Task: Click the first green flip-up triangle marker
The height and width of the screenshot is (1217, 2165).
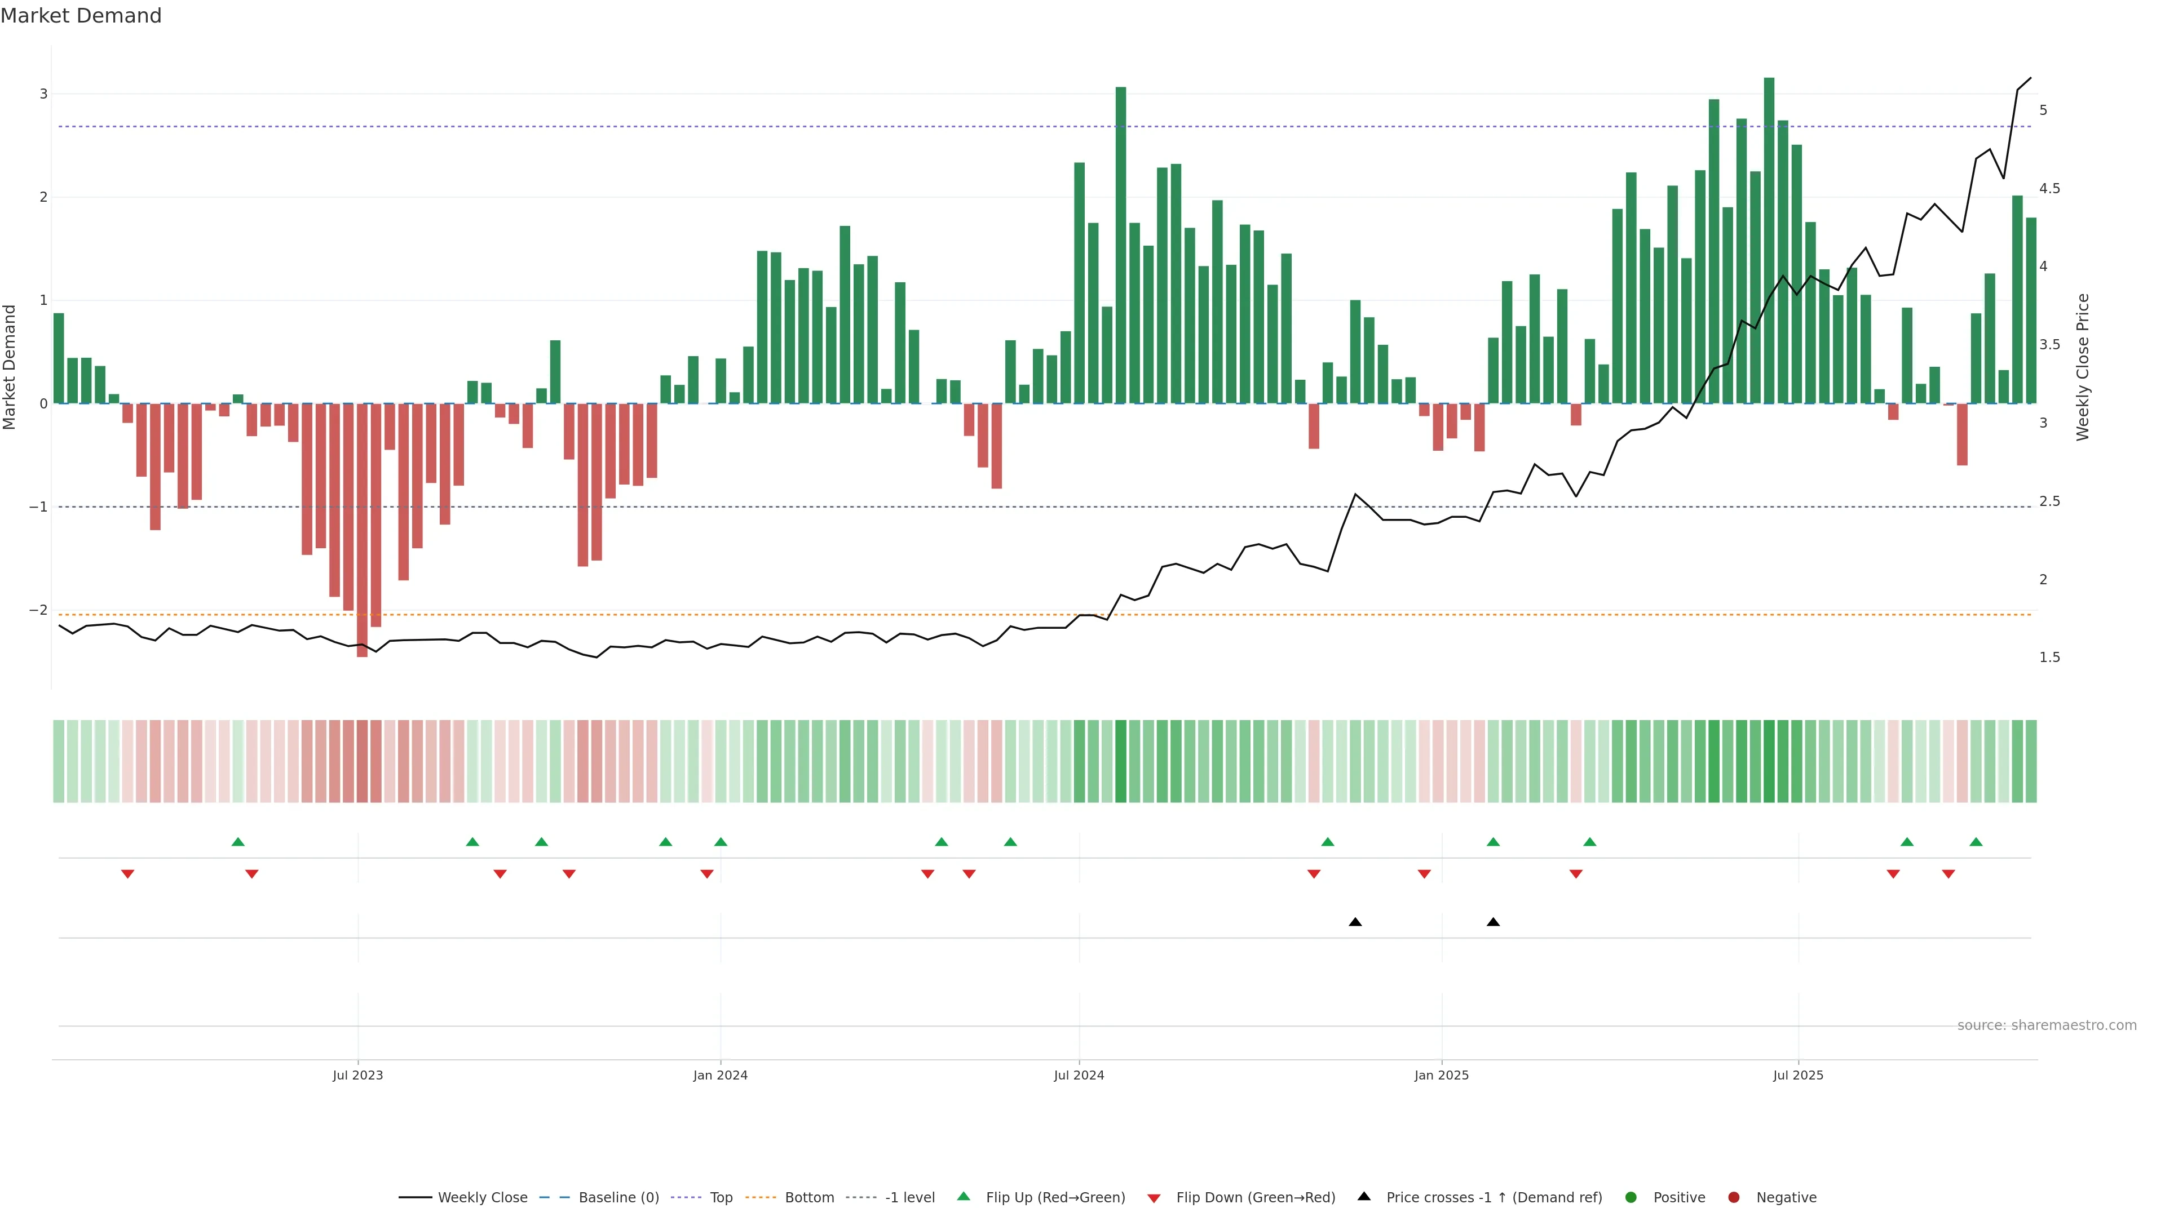Action: click(x=238, y=842)
